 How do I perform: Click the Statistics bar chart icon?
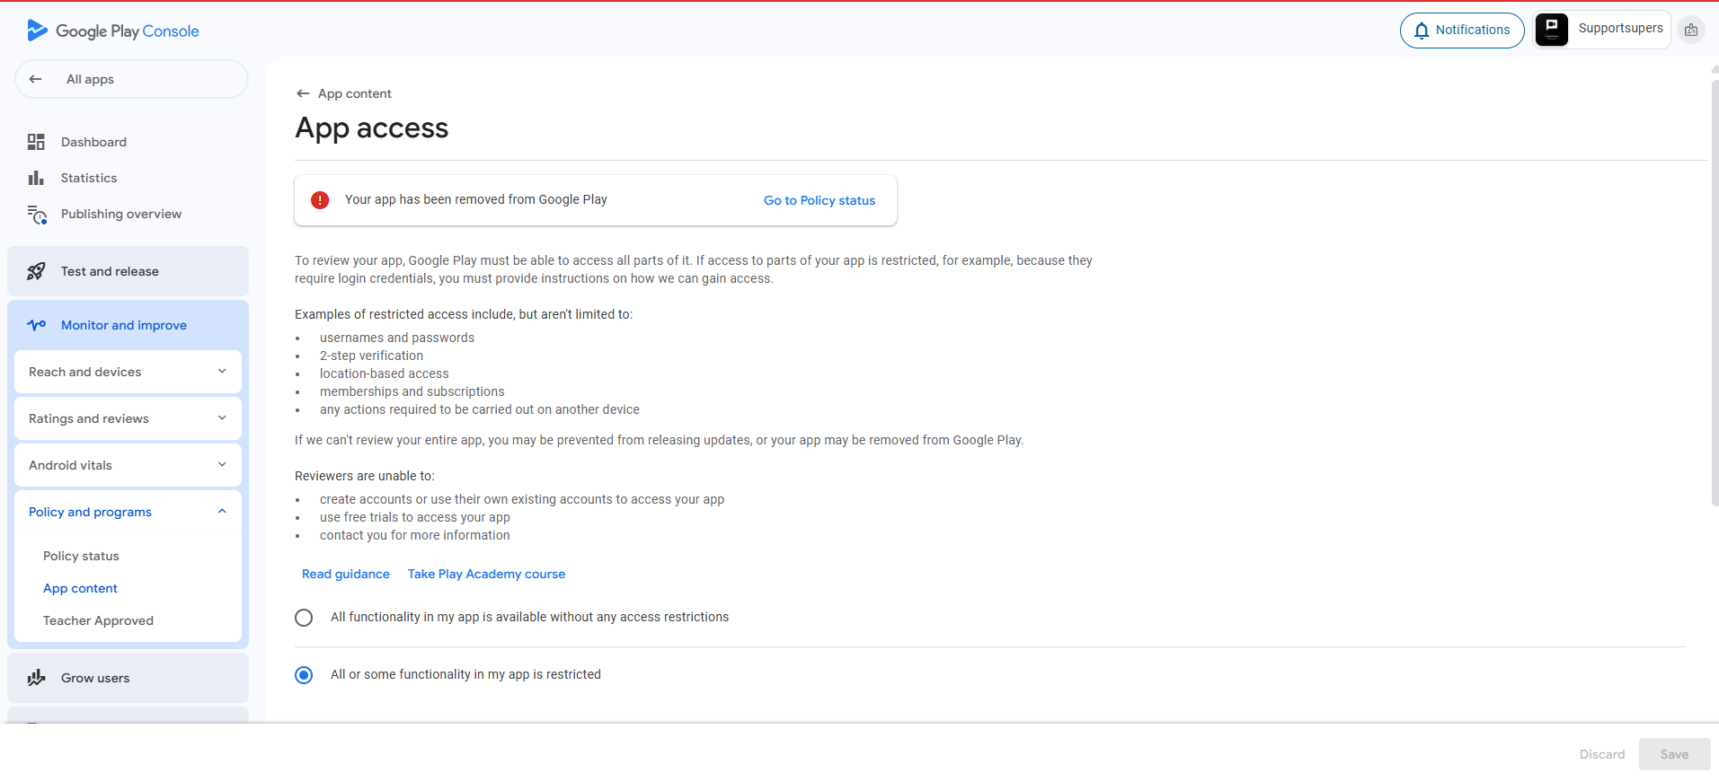coord(36,178)
